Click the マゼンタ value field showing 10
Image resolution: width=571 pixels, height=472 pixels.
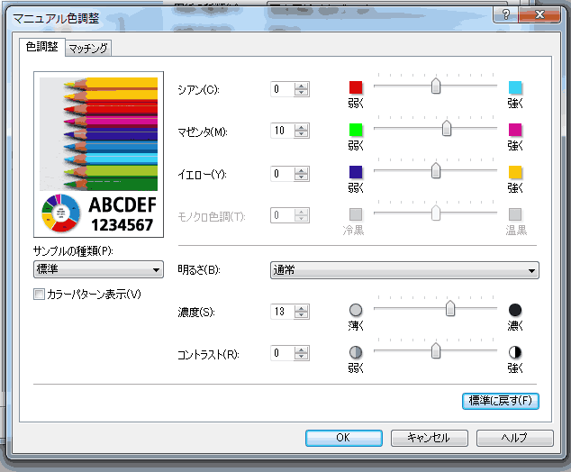coord(283,131)
